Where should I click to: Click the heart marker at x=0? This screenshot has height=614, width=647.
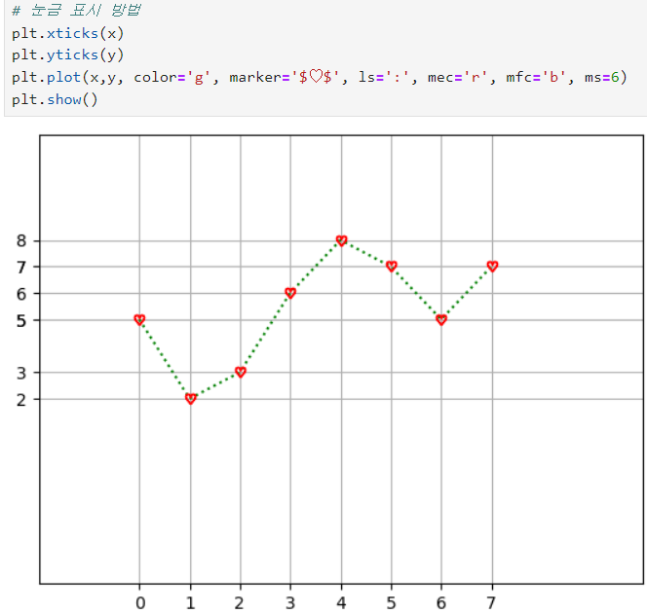[x=139, y=320]
